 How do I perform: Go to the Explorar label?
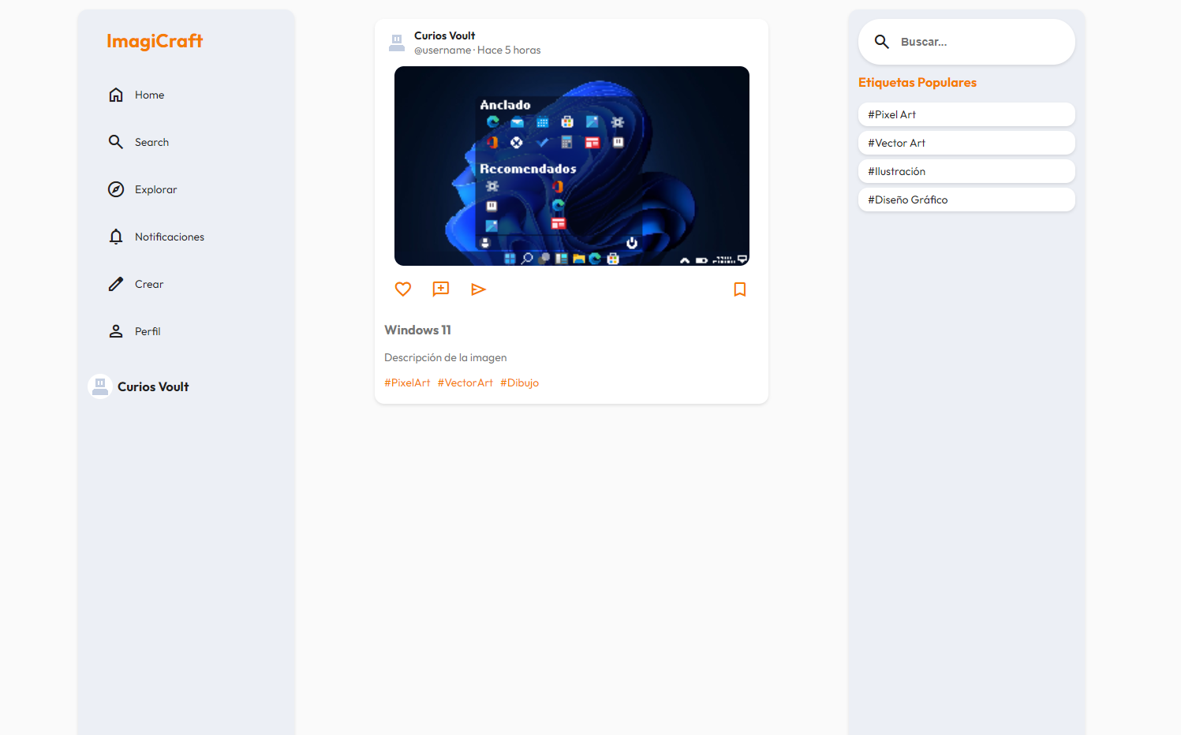coord(155,189)
